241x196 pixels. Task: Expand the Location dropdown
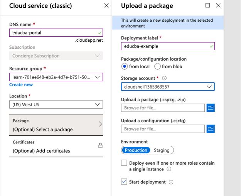[56, 105]
